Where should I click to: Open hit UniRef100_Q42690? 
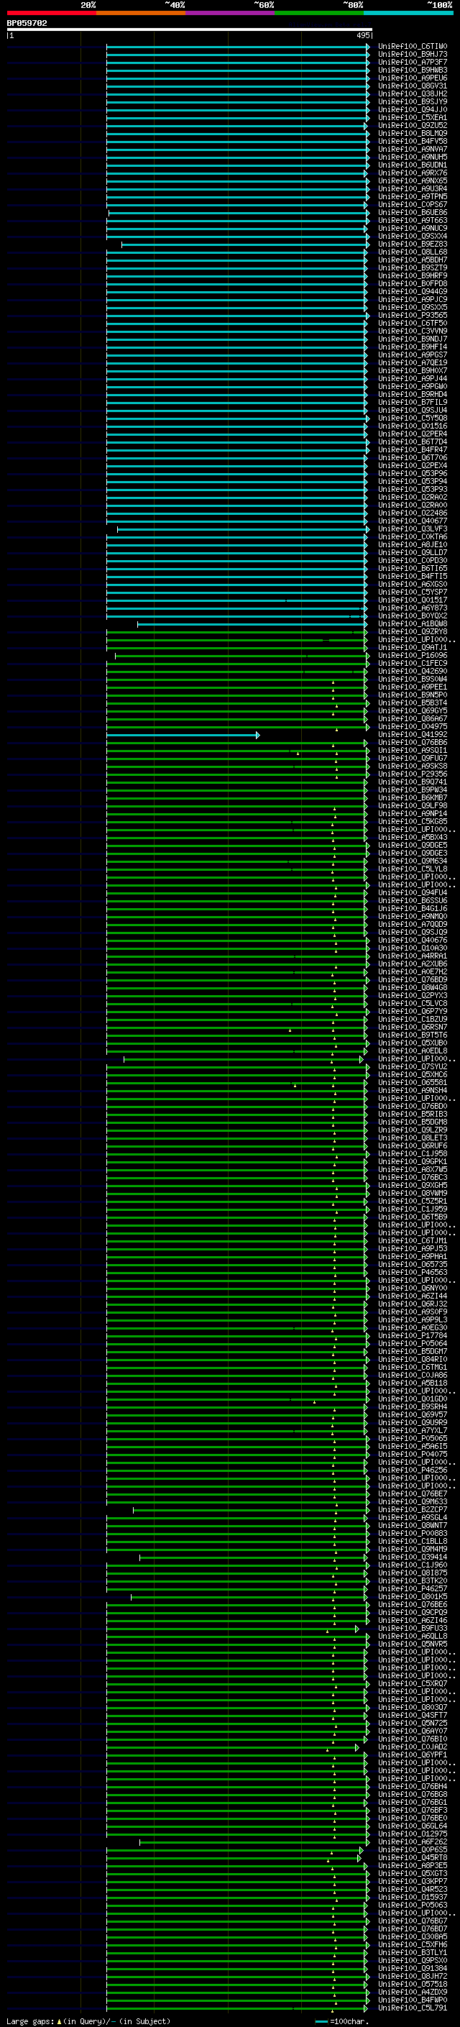pyautogui.click(x=413, y=671)
